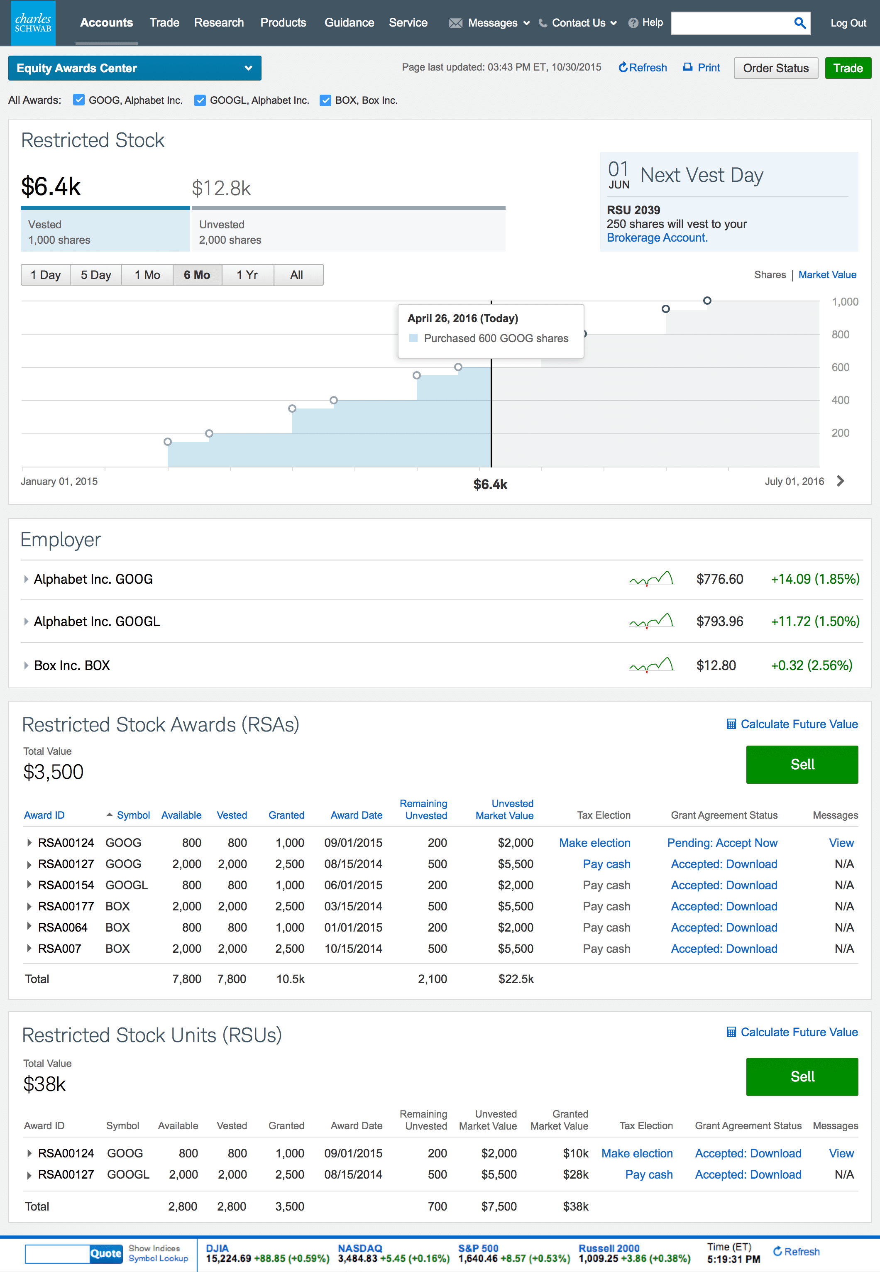Select the All chart range

pyautogui.click(x=298, y=274)
